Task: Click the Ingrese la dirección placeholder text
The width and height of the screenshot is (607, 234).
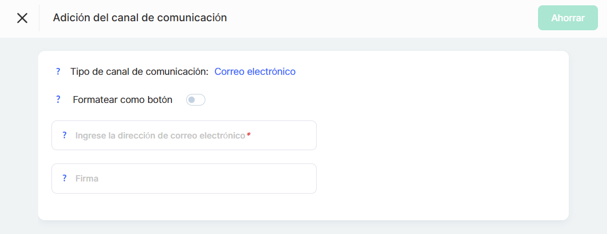Action: (x=160, y=135)
